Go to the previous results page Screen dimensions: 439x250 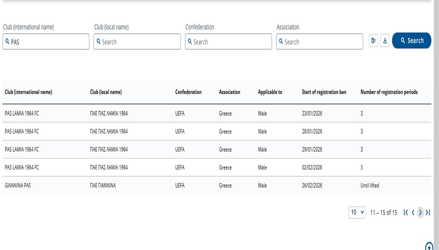coord(413,212)
